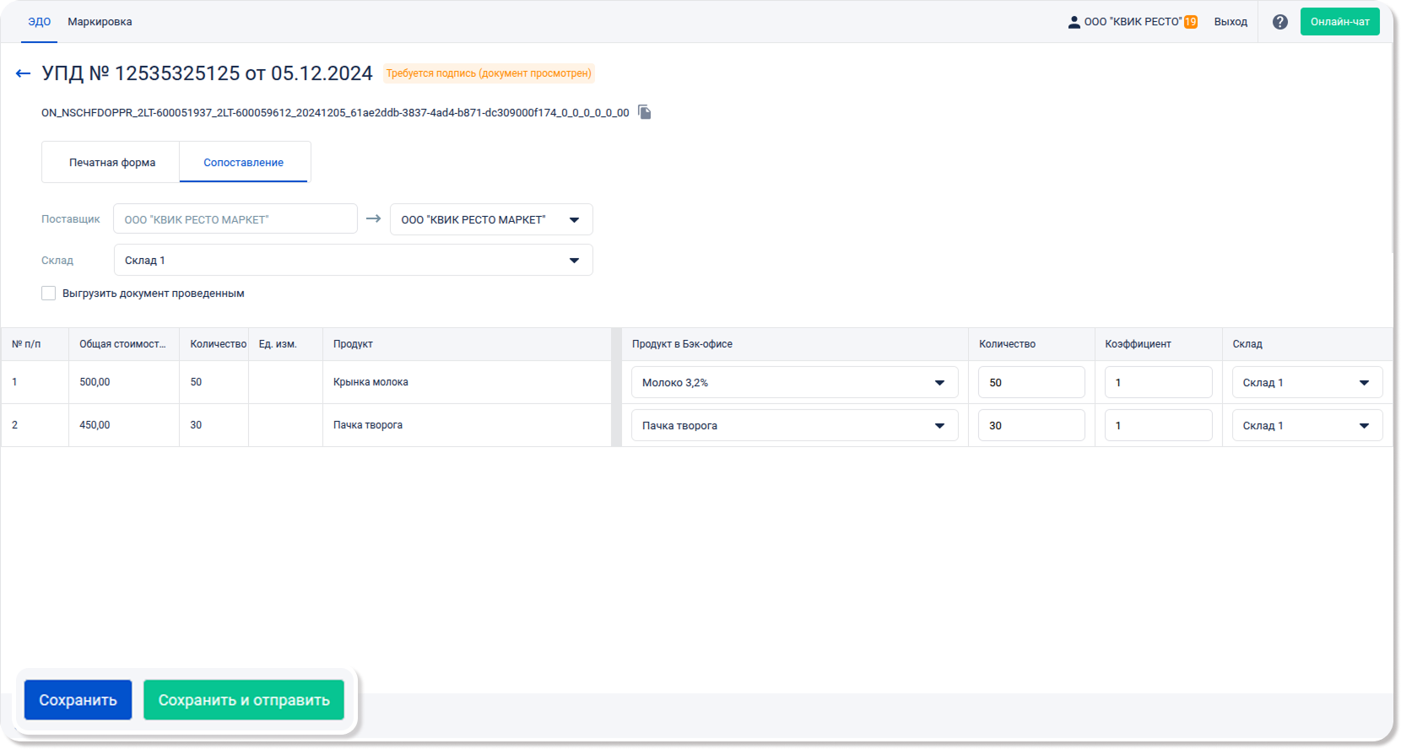Image resolution: width=1401 pixels, height=749 pixels.
Task: Enable 'Выгрузить документ проведенным' checkbox
Action: [x=49, y=294]
